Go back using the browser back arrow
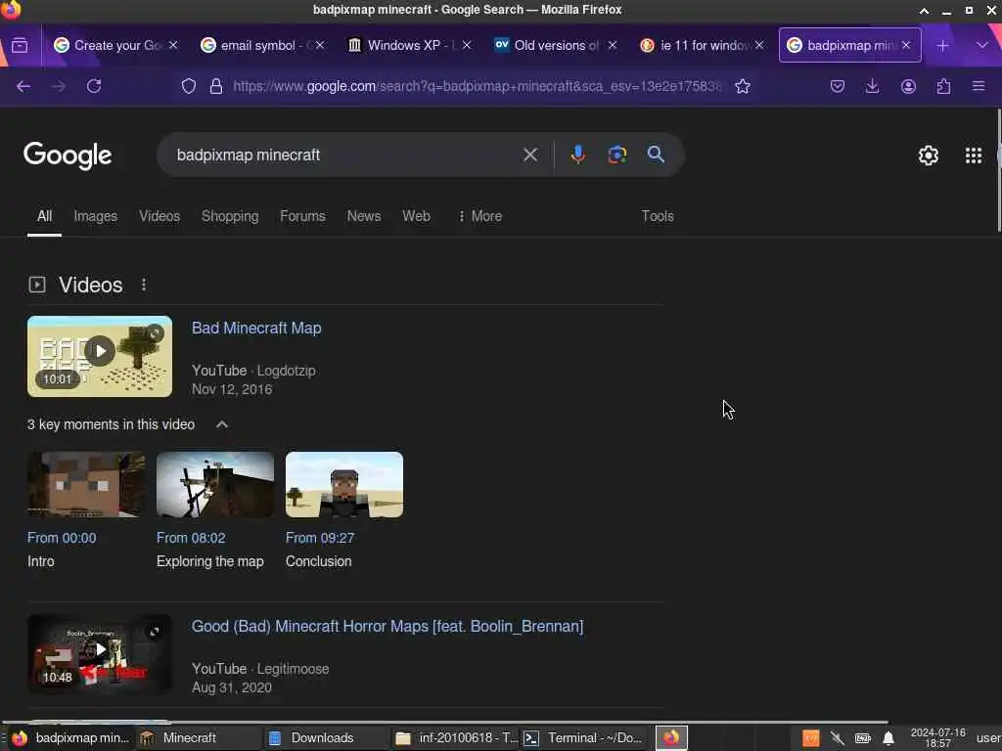The width and height of the screenshot is (1002, 751). tap(23, 86)
